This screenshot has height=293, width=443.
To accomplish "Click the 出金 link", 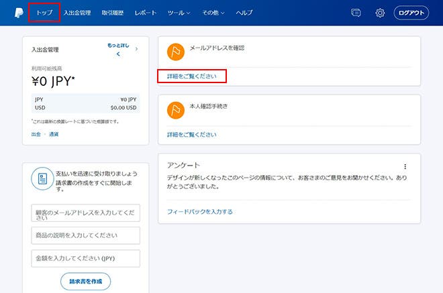I will (x=36, y=134).
